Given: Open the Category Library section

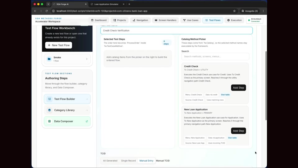Looking at the screenshot, I should 67,110.
